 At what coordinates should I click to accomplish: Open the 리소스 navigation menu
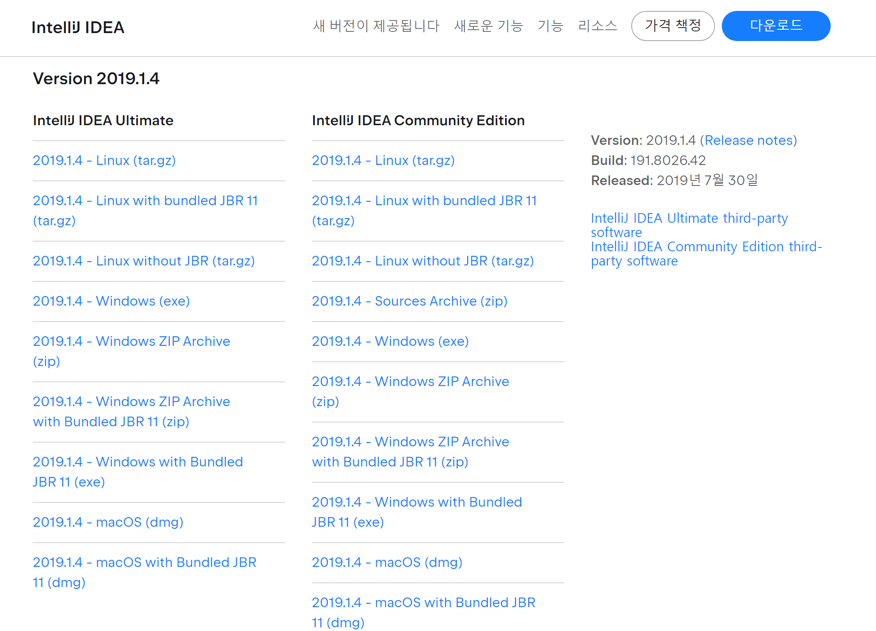click(x=597, y=26)
